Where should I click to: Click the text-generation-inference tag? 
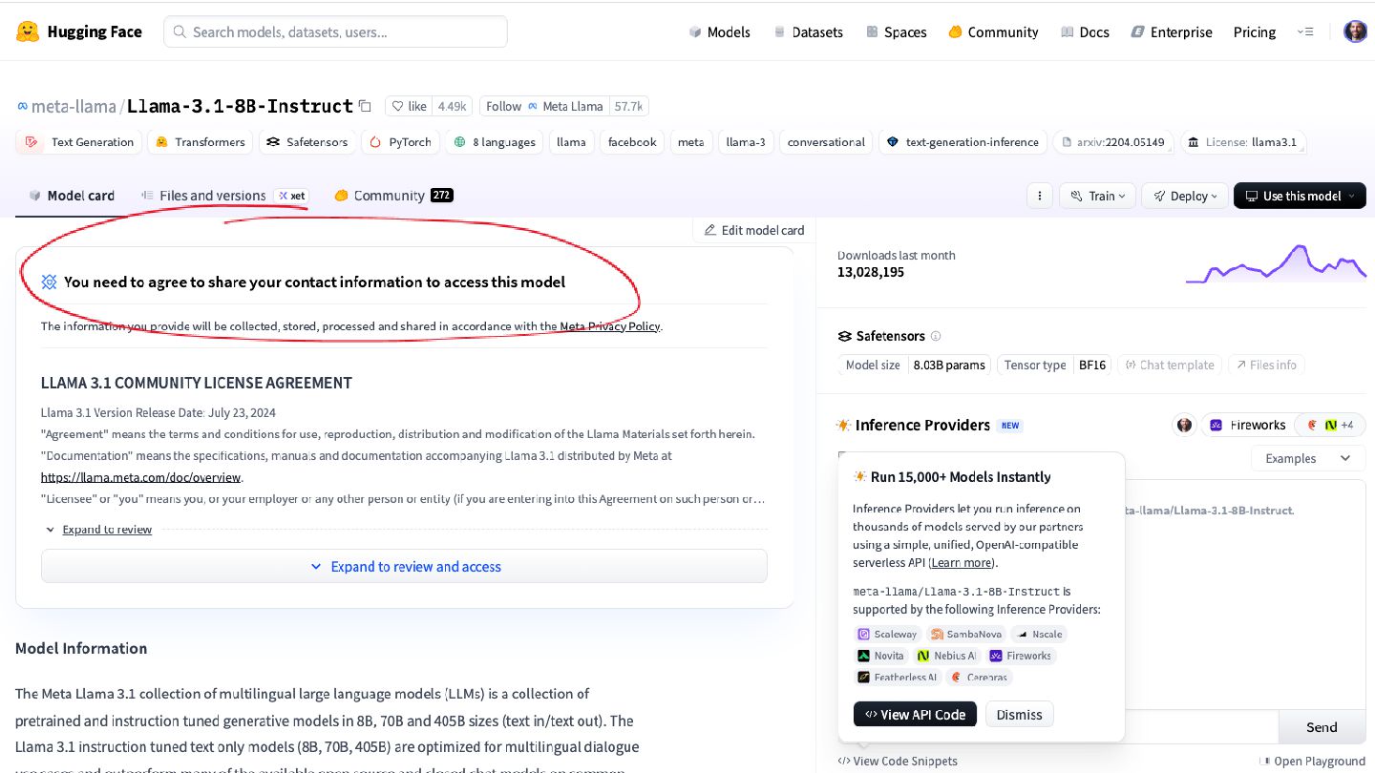coord(962,142)
